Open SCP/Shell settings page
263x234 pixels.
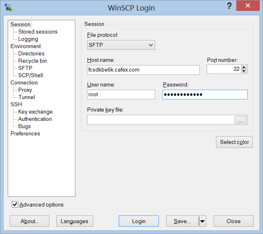coord(30,75)
